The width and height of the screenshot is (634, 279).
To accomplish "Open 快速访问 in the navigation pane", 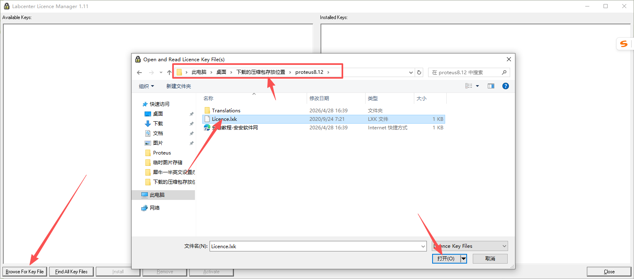I will click(x=159, y=104).
